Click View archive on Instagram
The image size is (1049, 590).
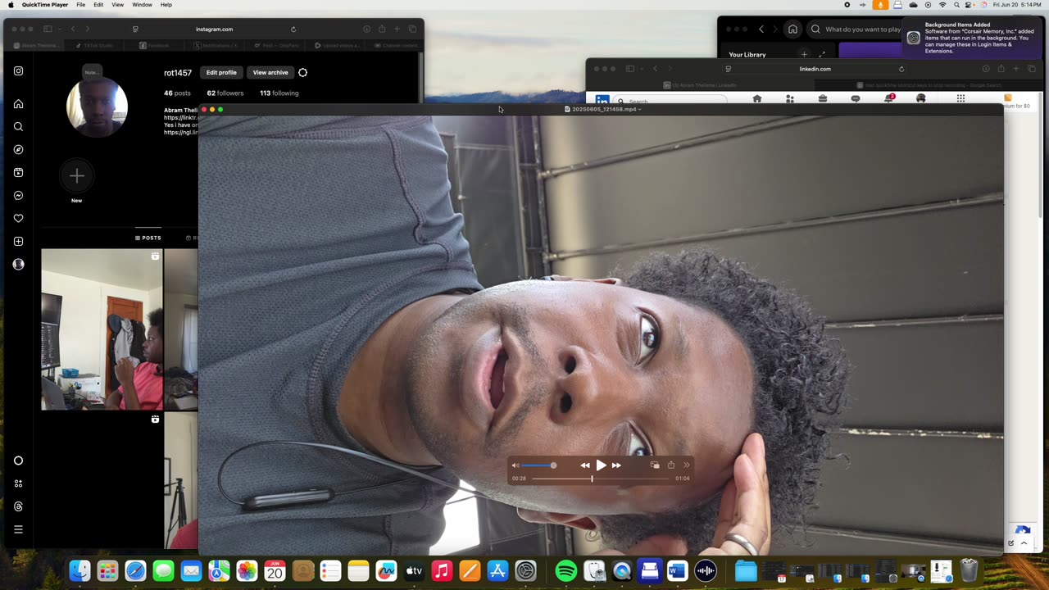(x=270, y=72)
